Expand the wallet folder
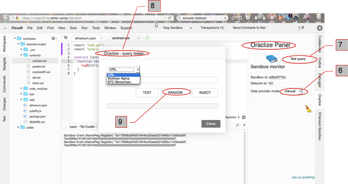 (x=18, y=127)
